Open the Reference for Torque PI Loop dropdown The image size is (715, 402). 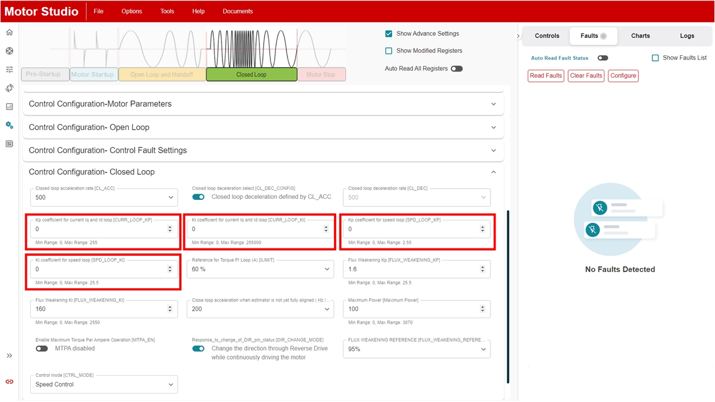click(260, 269)
